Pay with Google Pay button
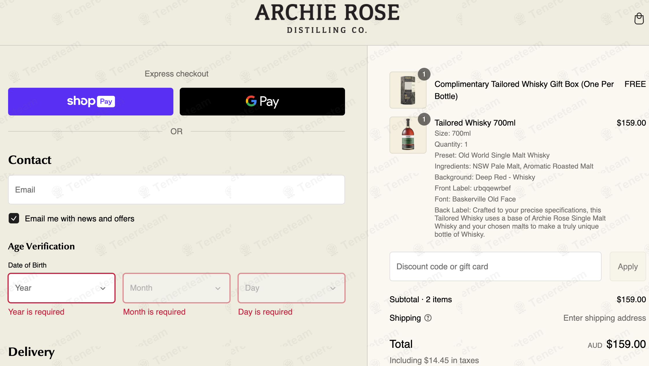This screenshot has height=366, width=649. tap(262, 102)
